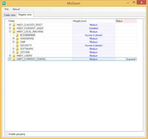Expand the HKEY_USERS node
This screenshot has height=139, width=148.
[x=10, y=55]
